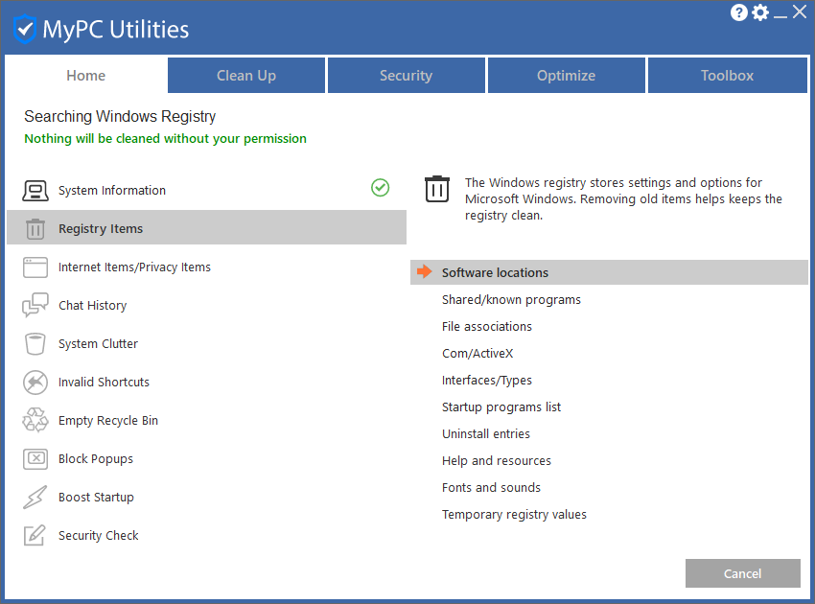Switch to the Home tab
This screenshot has width=815, height=604.
pos(85,76)
